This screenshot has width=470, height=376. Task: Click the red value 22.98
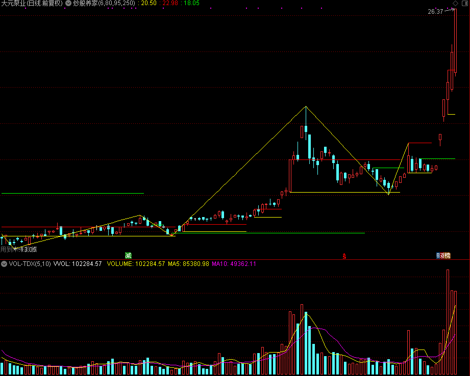point(170,3)
